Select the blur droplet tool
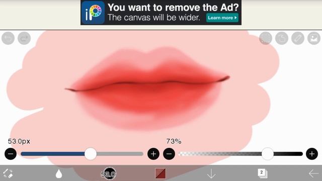 click(59, 173)
